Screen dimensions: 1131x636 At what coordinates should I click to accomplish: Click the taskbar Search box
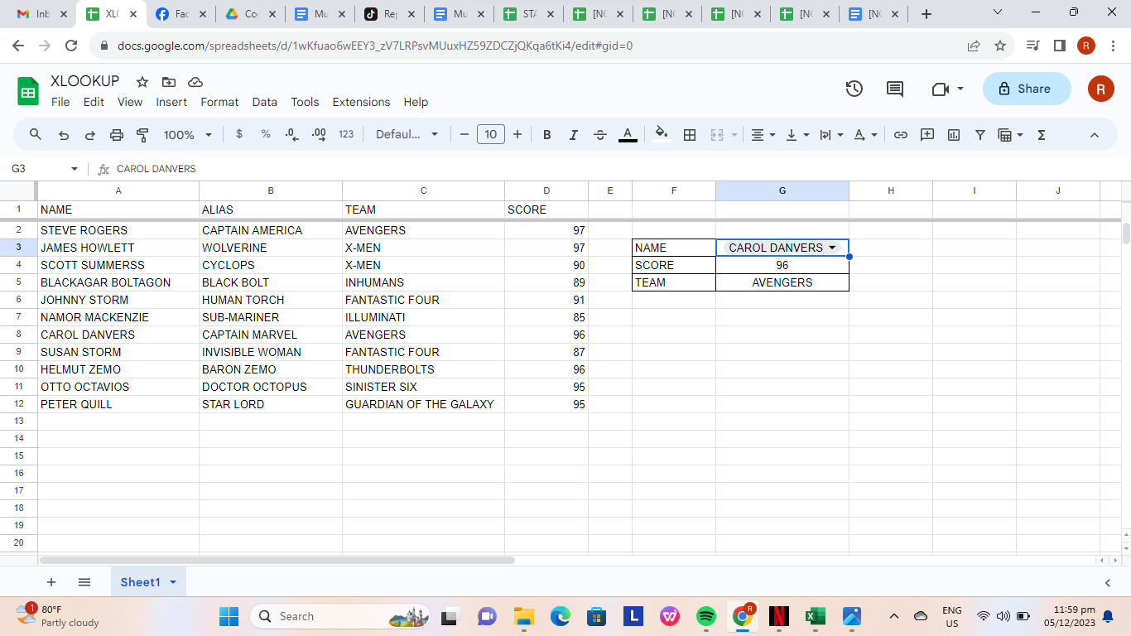point(340,616)
